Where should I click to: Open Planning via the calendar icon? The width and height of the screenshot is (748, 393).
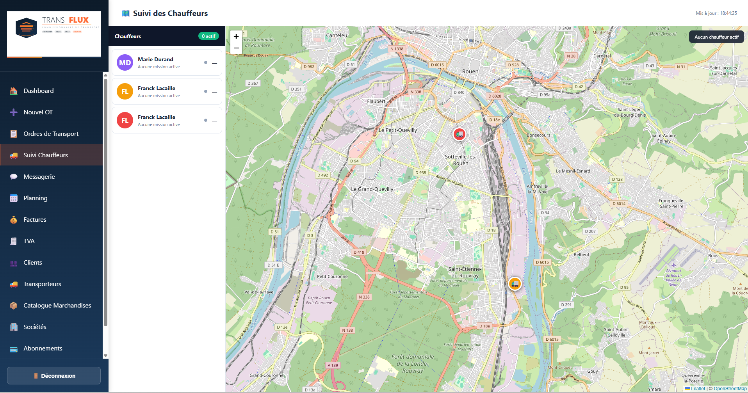13,198
